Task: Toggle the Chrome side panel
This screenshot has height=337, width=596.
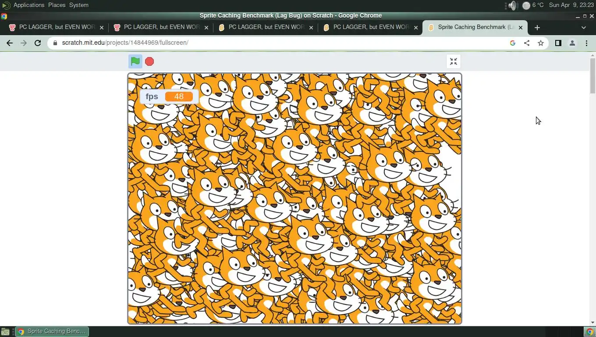Action: click(558, 43)
